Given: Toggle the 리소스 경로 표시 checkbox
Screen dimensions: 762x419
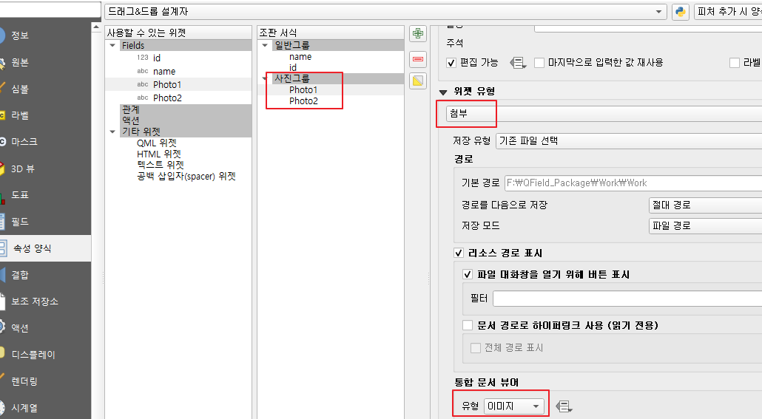Looking at the screenshot, I should pyautogui.click(x=458, y=253).
